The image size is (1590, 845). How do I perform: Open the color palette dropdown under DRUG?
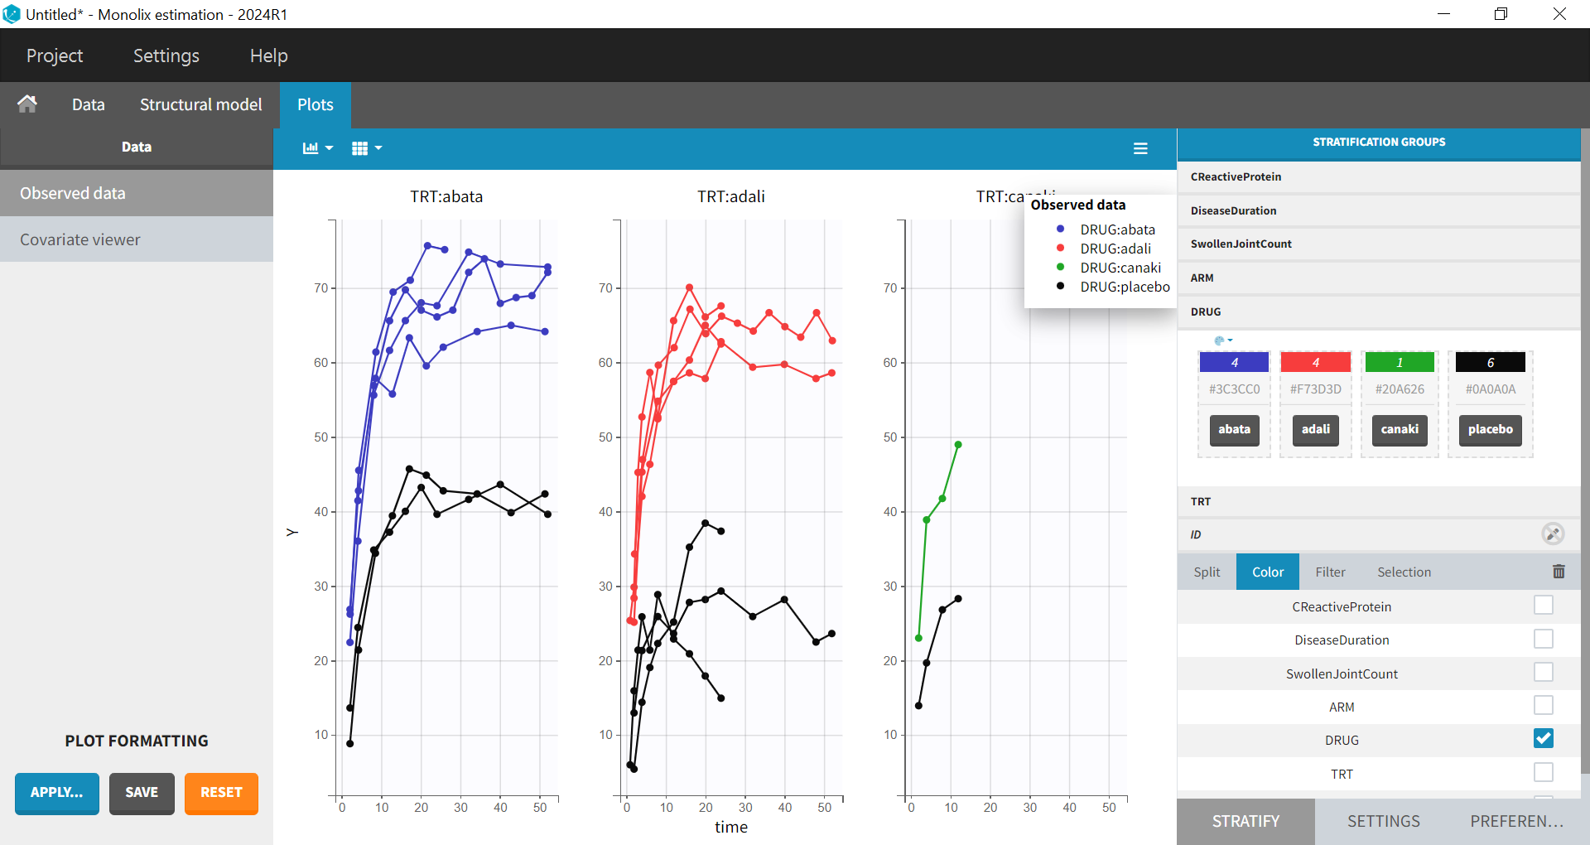(x=1223, y=340)
